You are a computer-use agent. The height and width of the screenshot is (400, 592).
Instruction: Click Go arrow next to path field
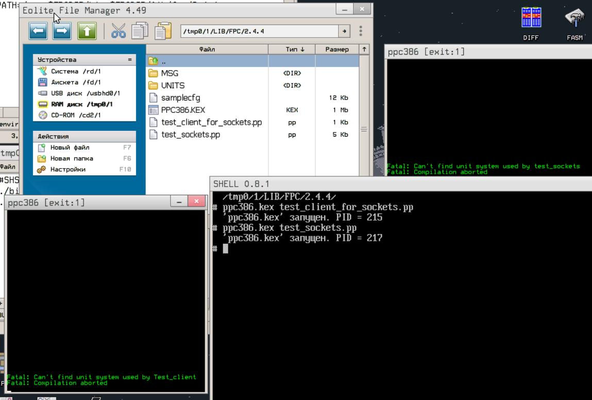click(344, 31)
